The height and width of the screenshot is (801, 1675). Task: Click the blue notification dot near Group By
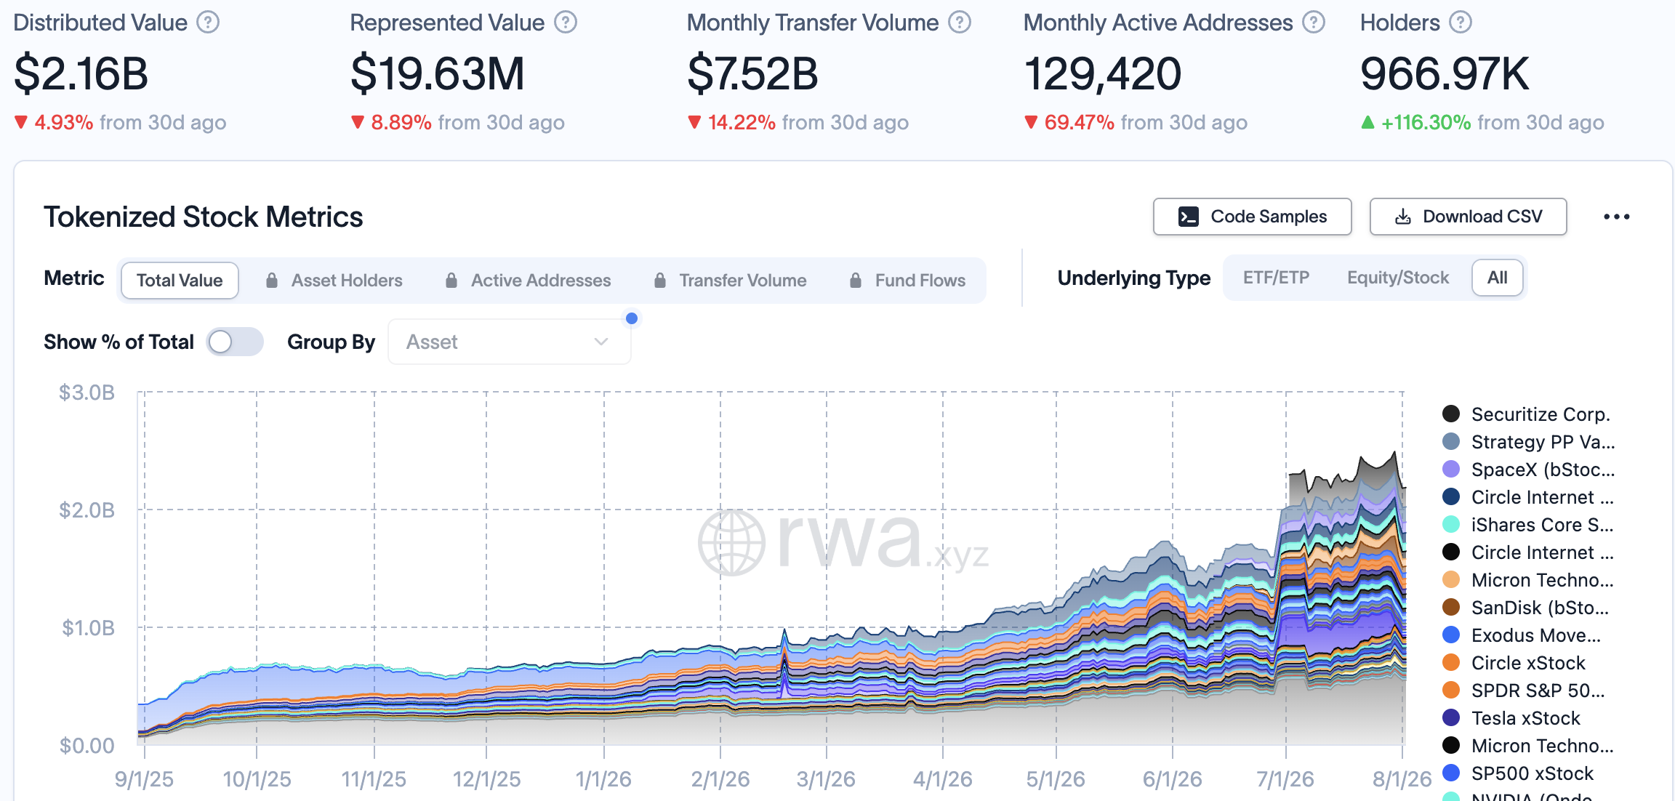coord(632,318)
